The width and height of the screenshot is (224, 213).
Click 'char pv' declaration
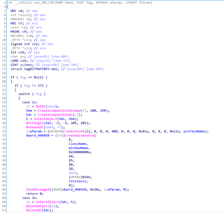pos(18,57)
